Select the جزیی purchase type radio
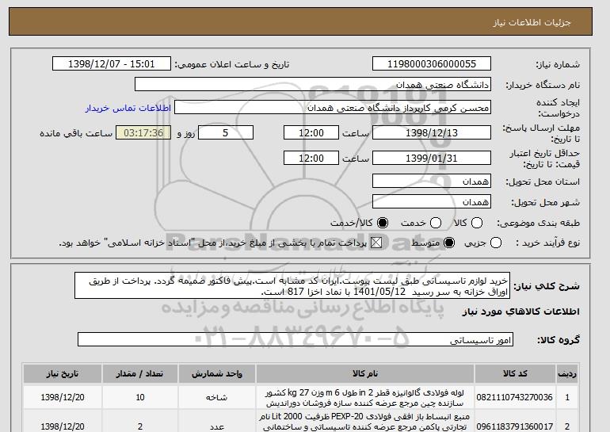The height and width of the screenshot is (432, 610). click(496, 243)
